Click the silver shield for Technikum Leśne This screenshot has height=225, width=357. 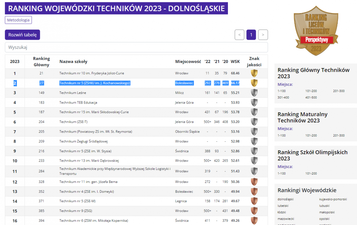[254, 93]
